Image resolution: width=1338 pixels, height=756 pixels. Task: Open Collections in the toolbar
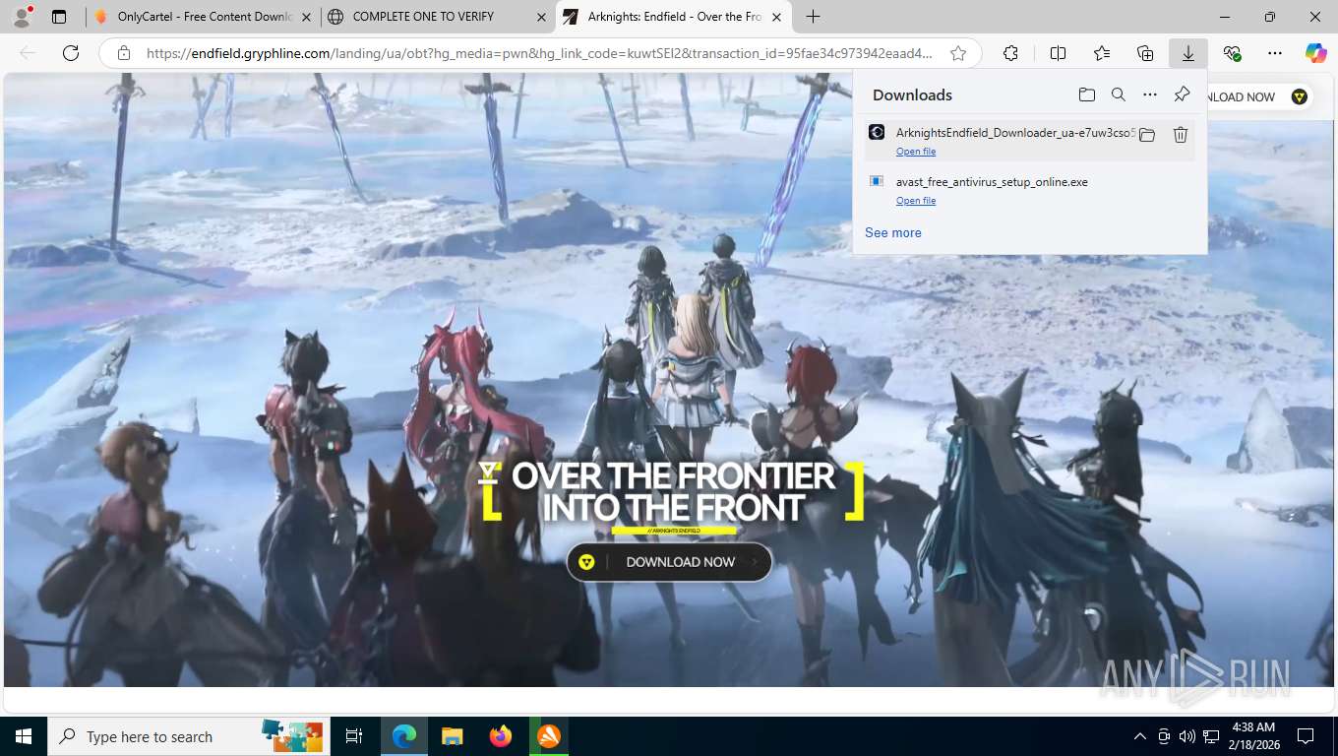[x=1145, y=53]
